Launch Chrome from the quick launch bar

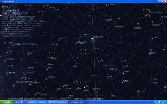pyautogui.click(x=16, y=102)
